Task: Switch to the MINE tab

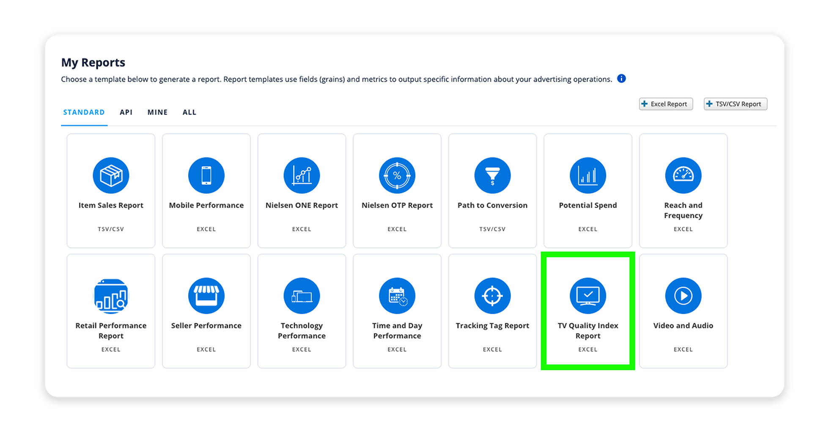Action: point(157,112)
